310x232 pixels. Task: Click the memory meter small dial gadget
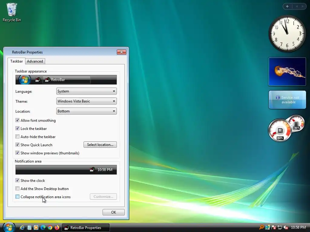(x=296, y=123)
